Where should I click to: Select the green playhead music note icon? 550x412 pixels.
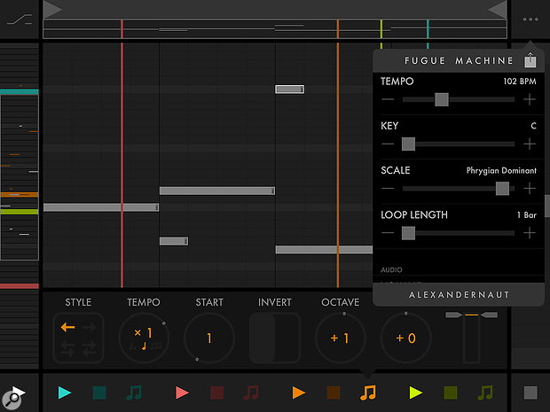point(485,393)
